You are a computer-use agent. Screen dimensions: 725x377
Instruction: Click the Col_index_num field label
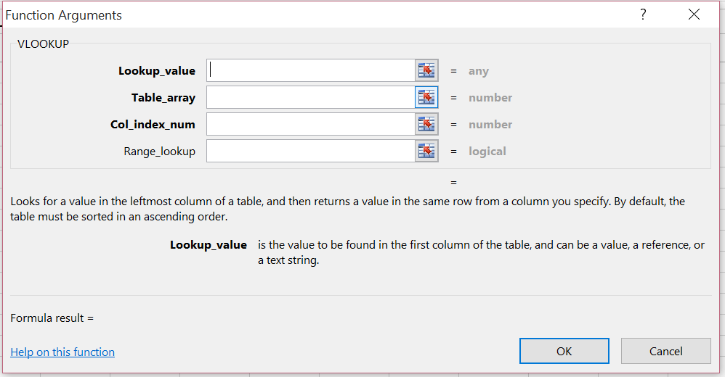(153, 125)
